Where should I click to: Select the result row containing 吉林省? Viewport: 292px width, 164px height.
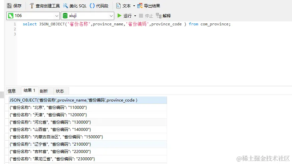click(x=88, y=152)
